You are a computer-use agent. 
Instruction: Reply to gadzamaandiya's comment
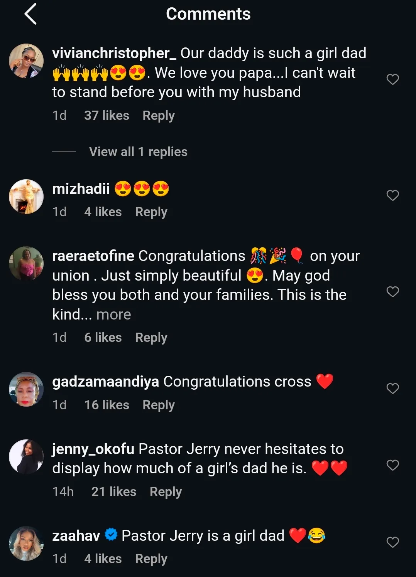click(159, 405)
